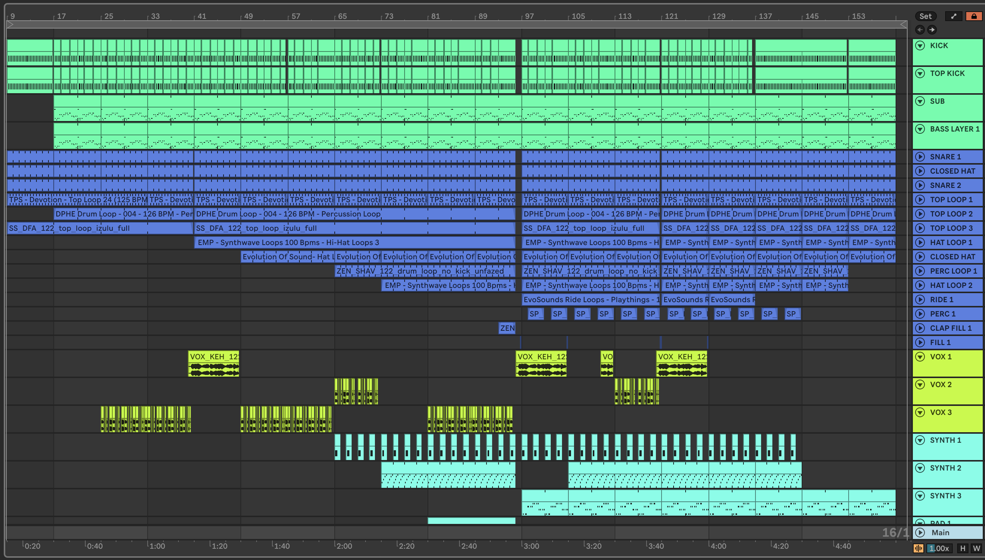
Task: Toggle the orange waveform tracks view button
Action: pyautogui.click(x=918, y=548)
